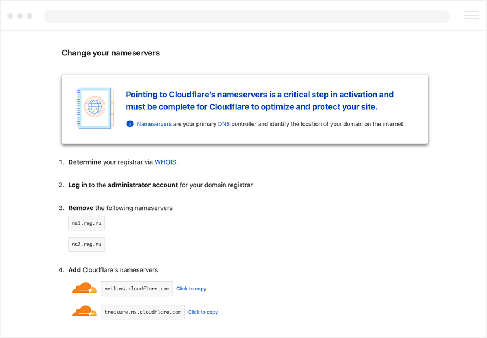Click the 'Log in to the administrator account' step

(x=161, y=185)
